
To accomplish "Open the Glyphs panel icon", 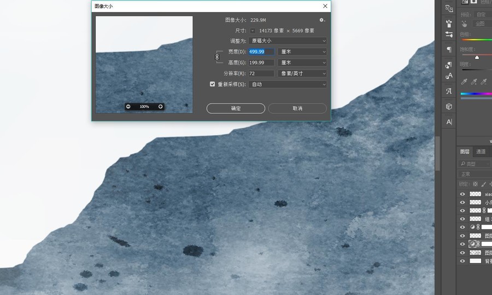I will pos(449,91).
